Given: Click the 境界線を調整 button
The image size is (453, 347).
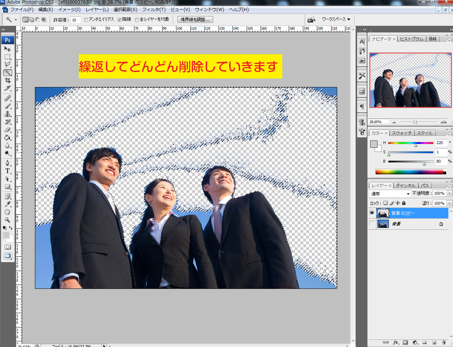Looking at the screenshot, I should [195, 20].
